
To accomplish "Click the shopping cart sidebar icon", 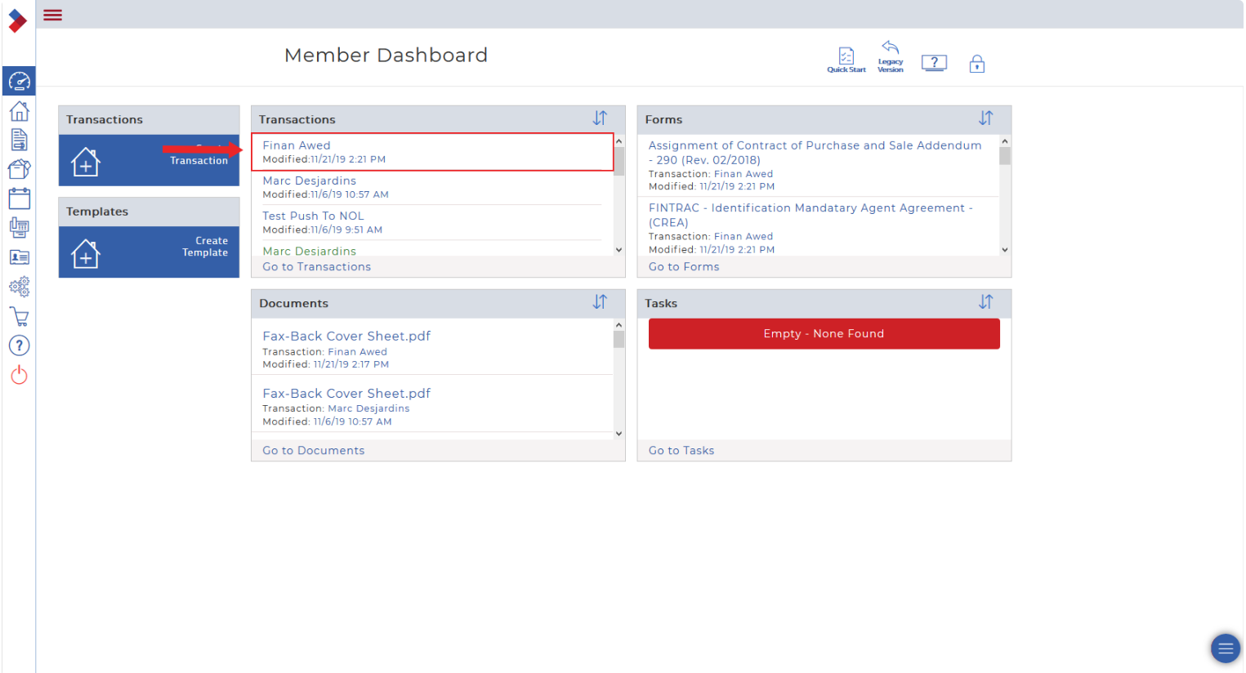I will coord(19,317).
